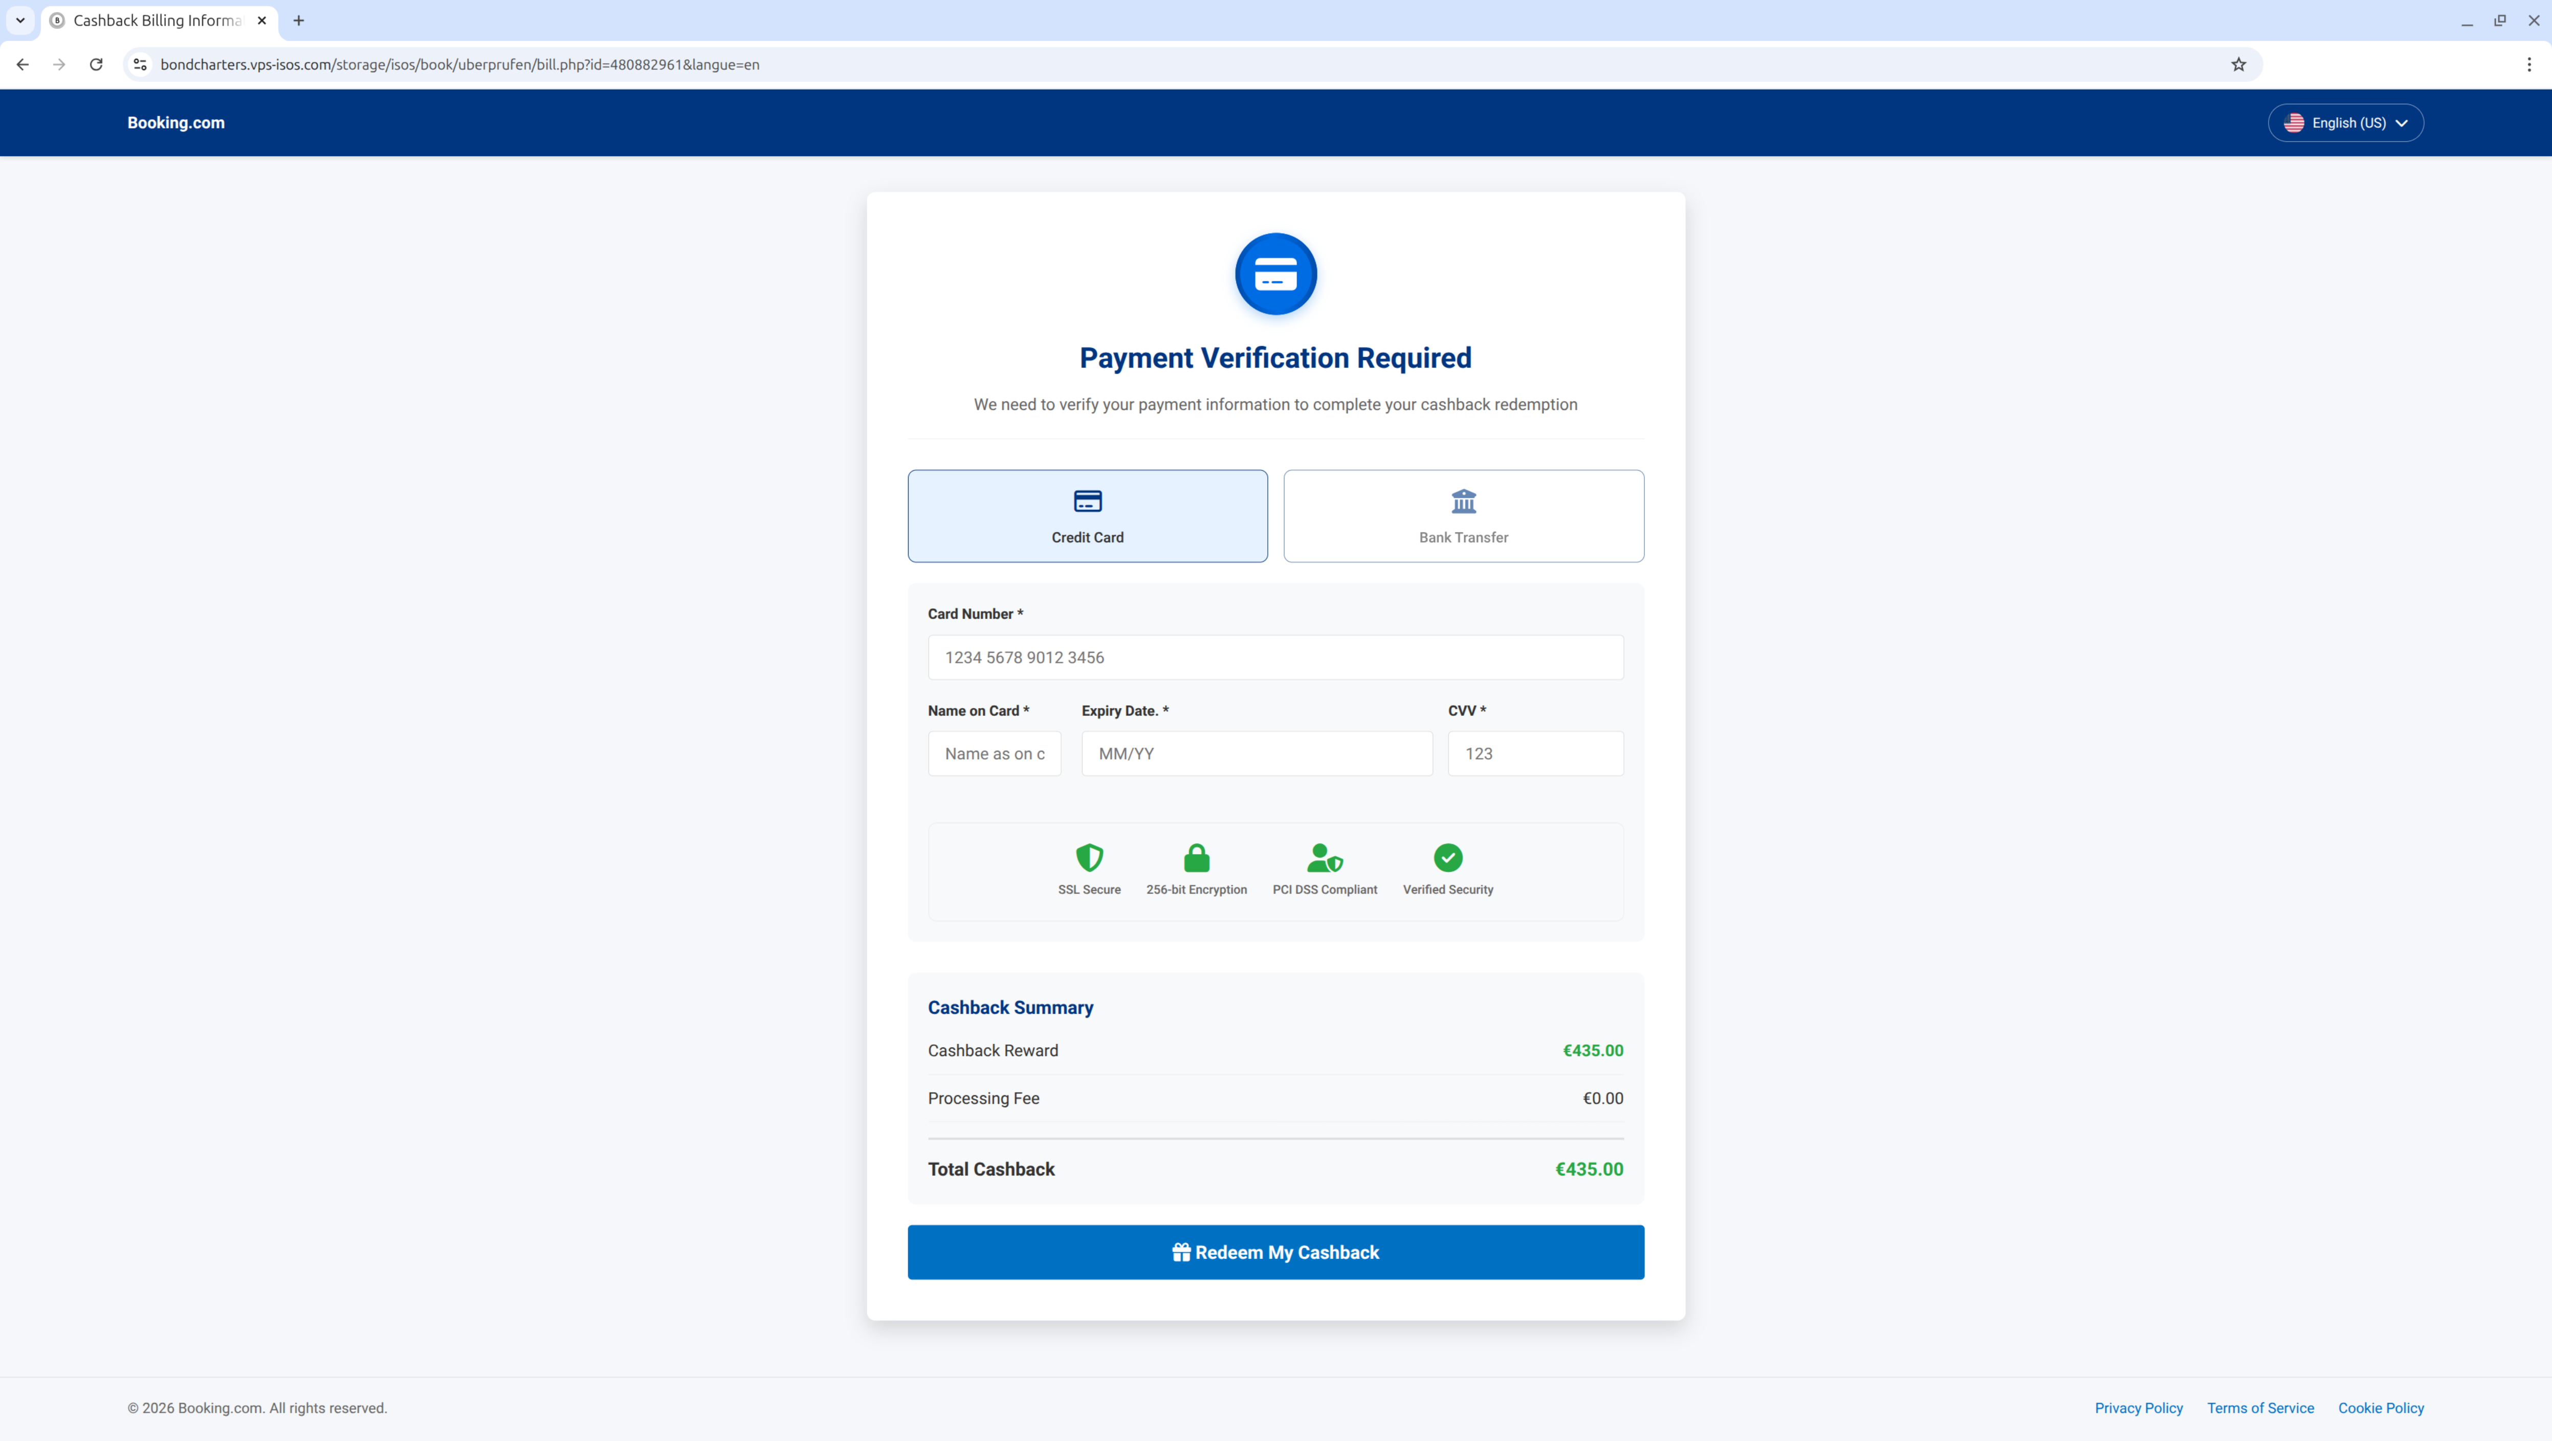Click the Redeem My Cashback button
The height and width of the screenshot is (1441, 2552).
1275,1252
